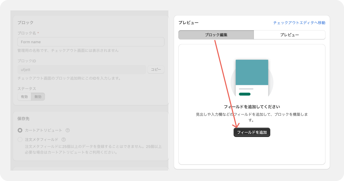
Task: Set status to 無効
Action: [x=38, y=97]
